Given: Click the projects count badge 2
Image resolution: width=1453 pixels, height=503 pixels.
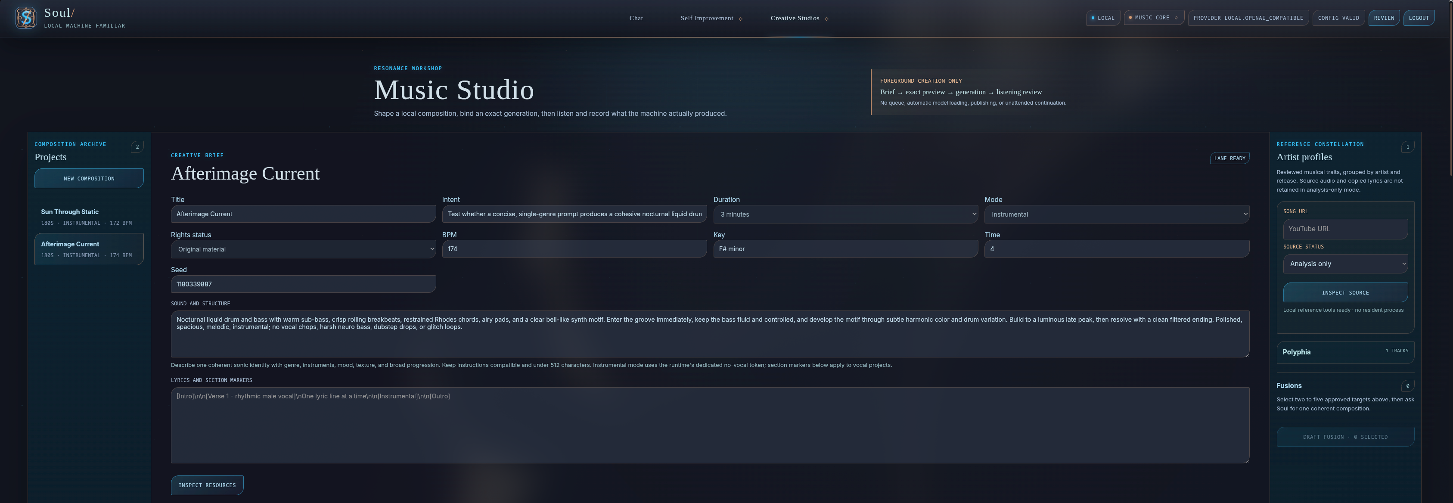Looking at the screenshot, I should click(x=137, y=146).
